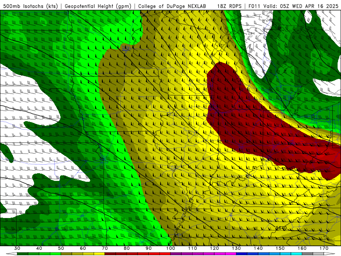The image size is (341, 256).
Task: Click the 160 legend value
Action: point(302,248)
